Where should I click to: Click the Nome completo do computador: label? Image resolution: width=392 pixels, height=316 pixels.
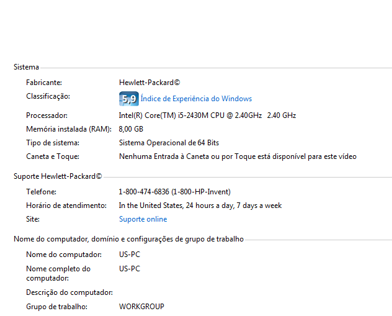58,273
